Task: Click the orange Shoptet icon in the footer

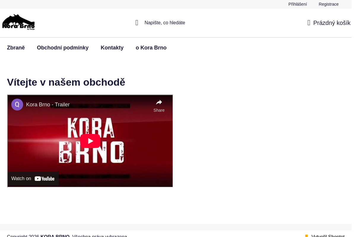Action: point(306,236)
